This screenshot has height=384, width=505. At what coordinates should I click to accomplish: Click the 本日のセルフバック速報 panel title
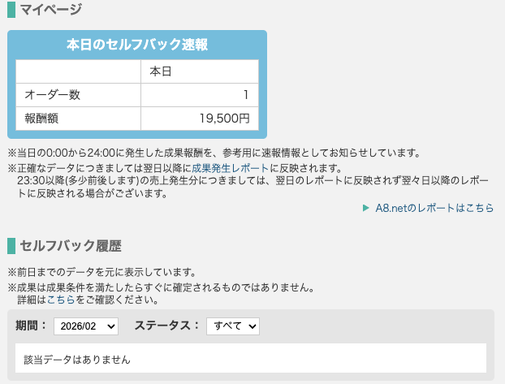point(136,45)
